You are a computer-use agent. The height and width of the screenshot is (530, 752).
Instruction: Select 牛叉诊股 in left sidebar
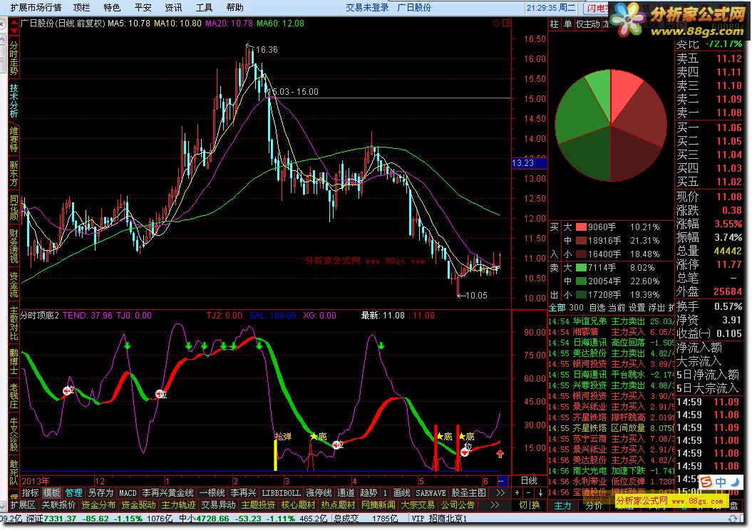pos(14,434)
